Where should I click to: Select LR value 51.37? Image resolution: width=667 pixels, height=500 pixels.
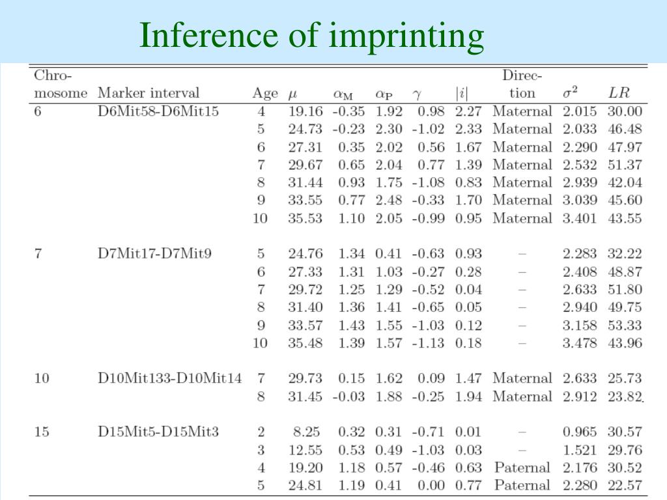coord(625,165)
